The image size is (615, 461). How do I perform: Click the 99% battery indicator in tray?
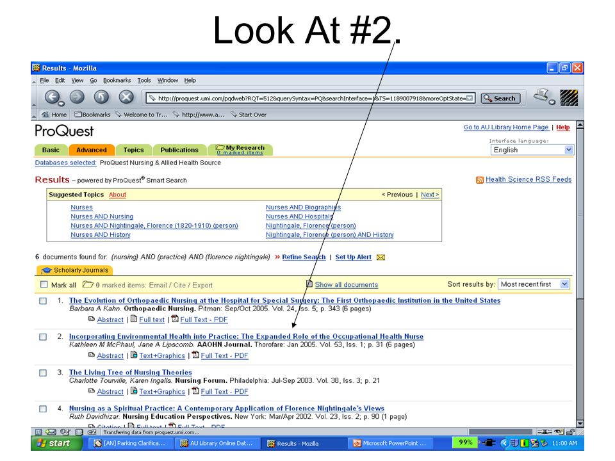click(x=465, y=442)
